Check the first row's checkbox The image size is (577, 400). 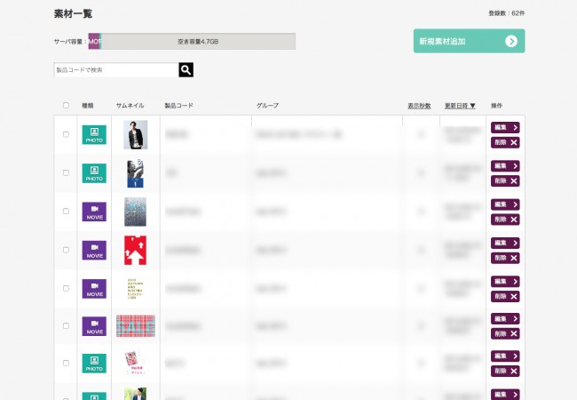pyautogui.click(x=66, y=134)
